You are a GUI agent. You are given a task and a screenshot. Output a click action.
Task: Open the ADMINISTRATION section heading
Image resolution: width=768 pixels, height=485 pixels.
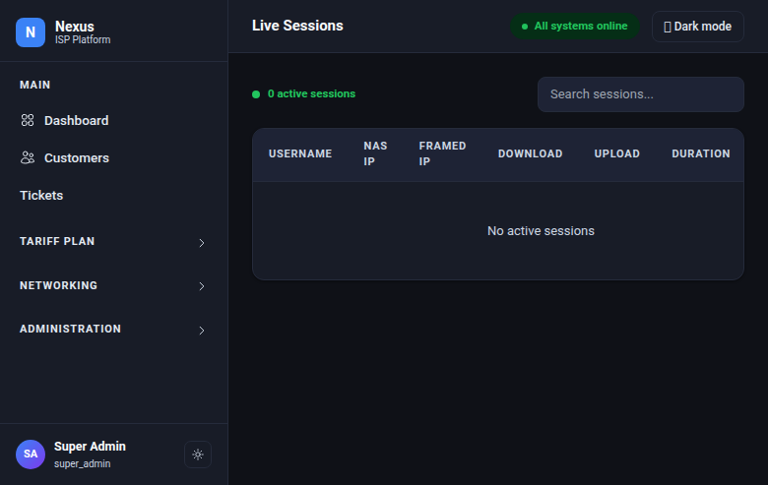tap(70, 329)
